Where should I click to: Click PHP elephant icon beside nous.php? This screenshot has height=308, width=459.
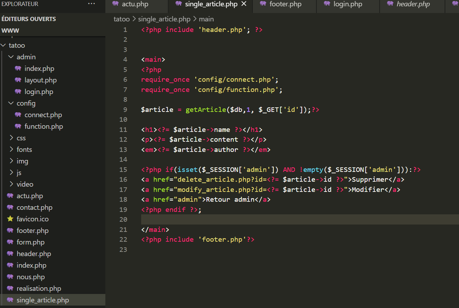[10, 277]
